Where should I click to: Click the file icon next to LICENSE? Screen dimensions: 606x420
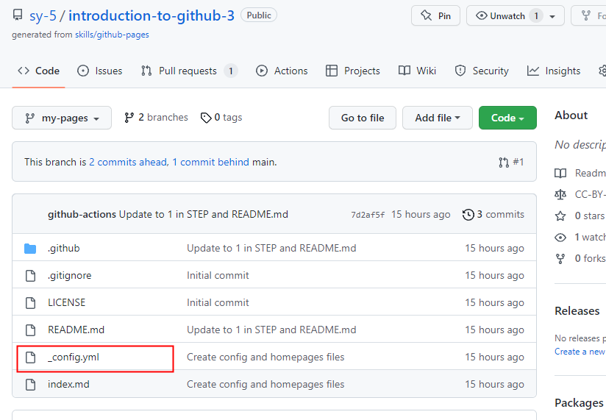point(30,303)
